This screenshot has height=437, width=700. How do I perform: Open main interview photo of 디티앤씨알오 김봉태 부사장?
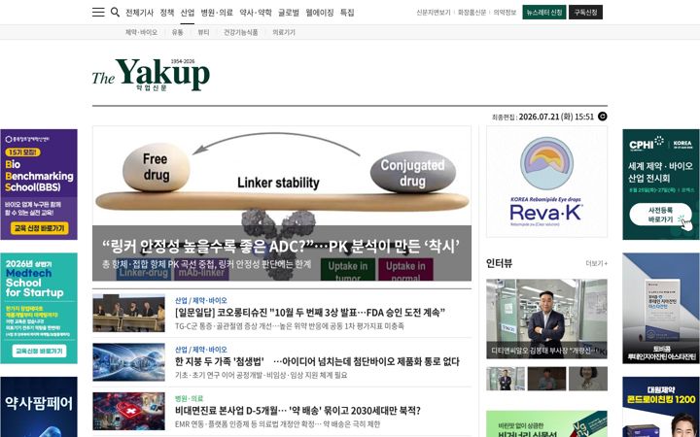click(x=546, y=319)
